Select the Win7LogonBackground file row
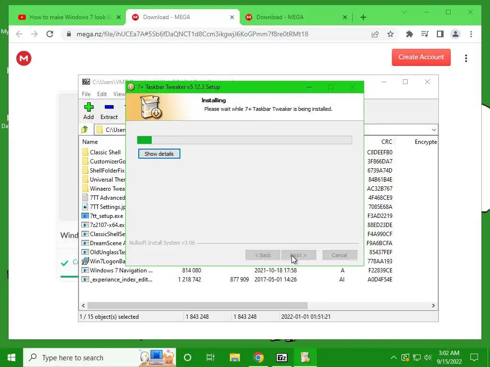The width and height of the screenshot is (490, 367). click(x=103, y=261)
